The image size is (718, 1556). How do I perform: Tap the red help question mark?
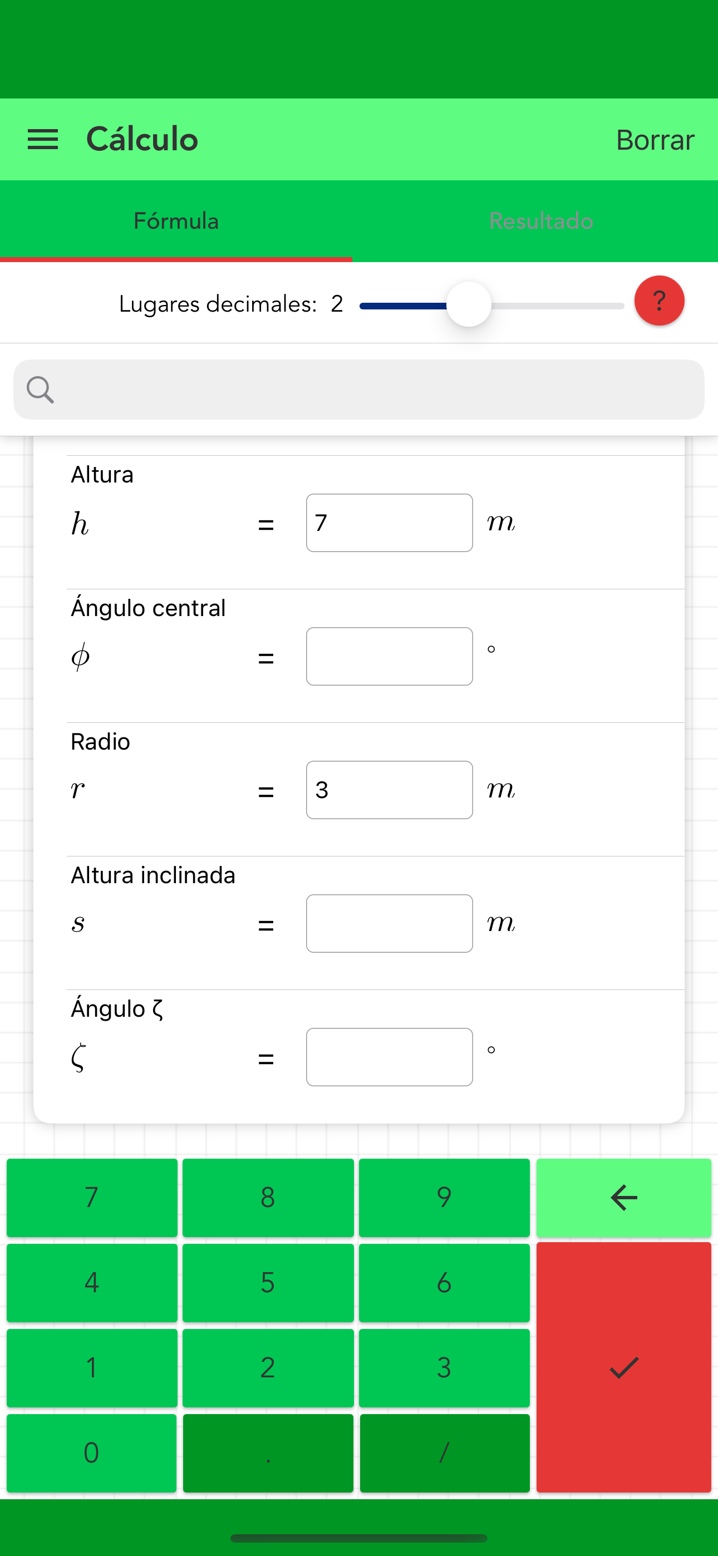point(659,301)
